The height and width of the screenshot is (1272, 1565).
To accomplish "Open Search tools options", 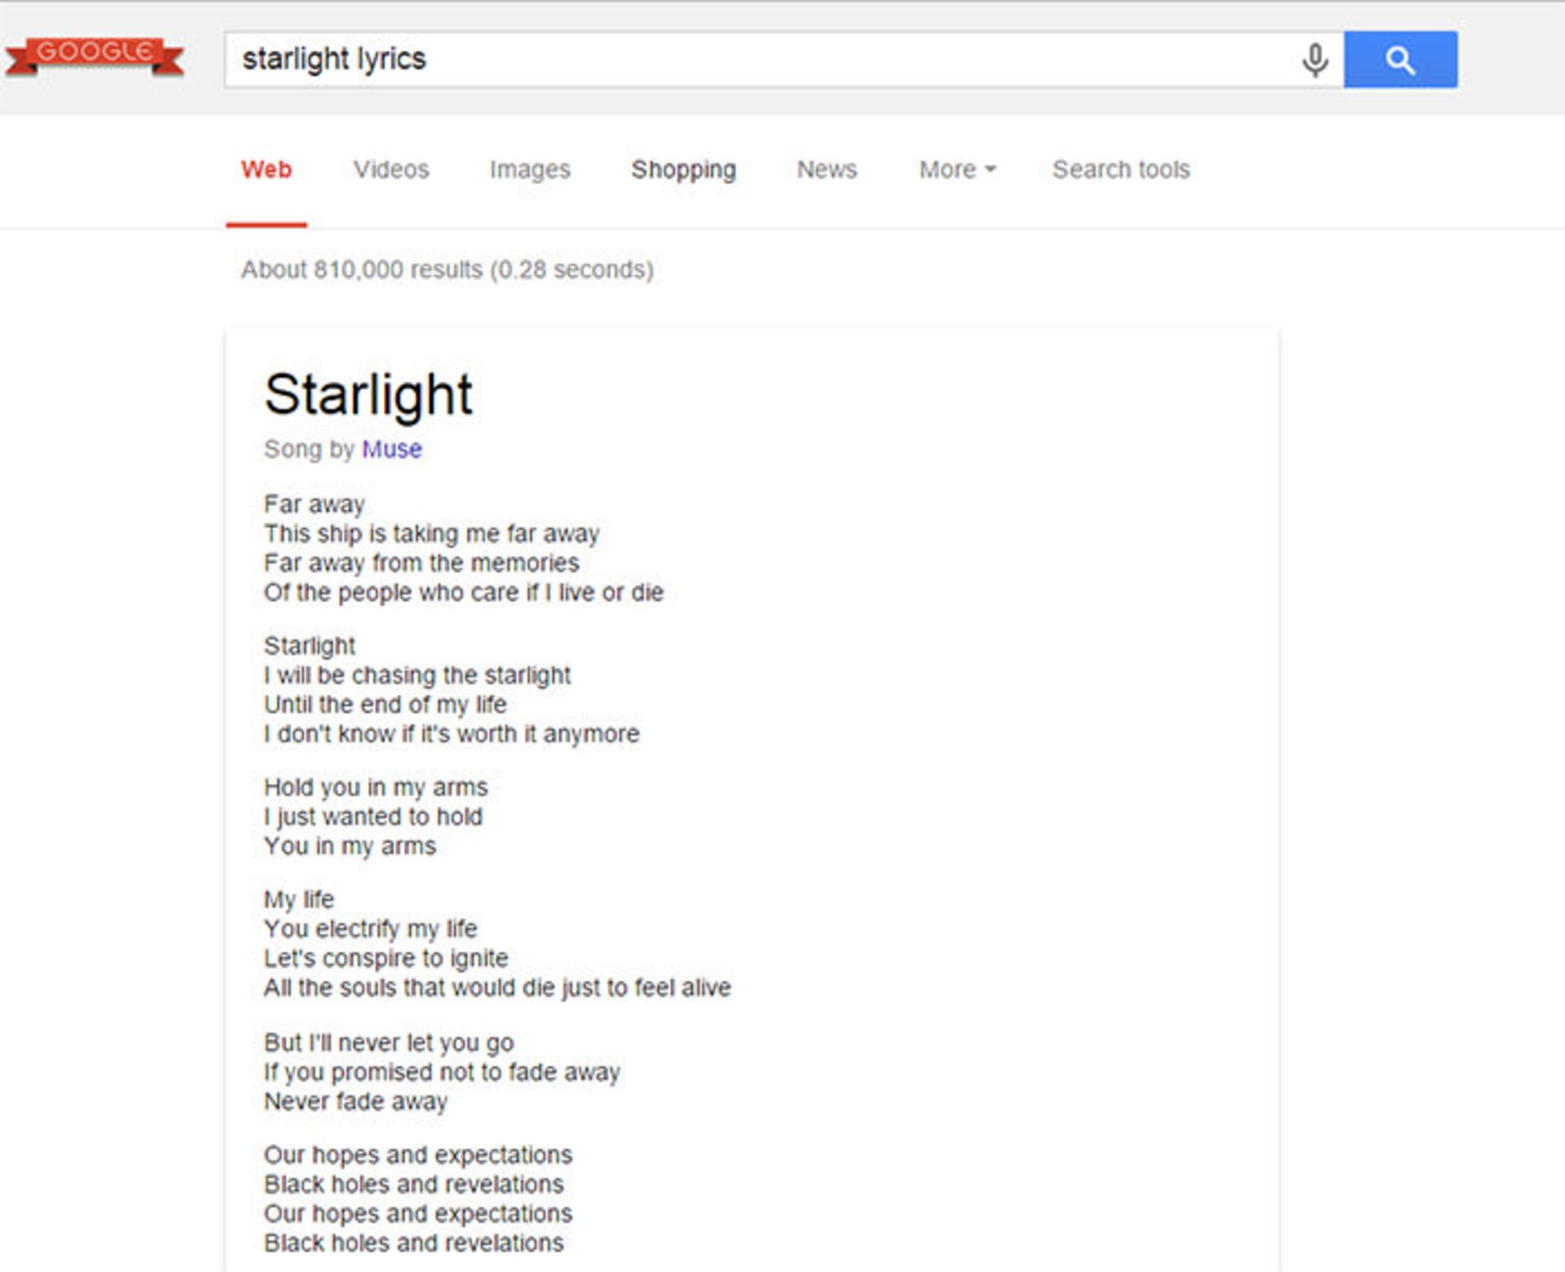I will coord(1121,169).
